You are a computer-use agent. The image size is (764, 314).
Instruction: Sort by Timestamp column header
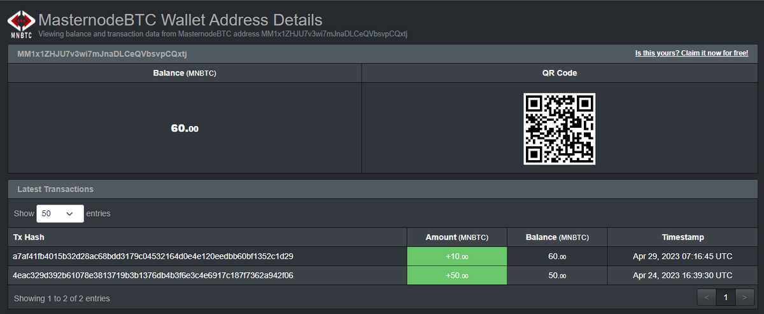[x=683, y=237]
